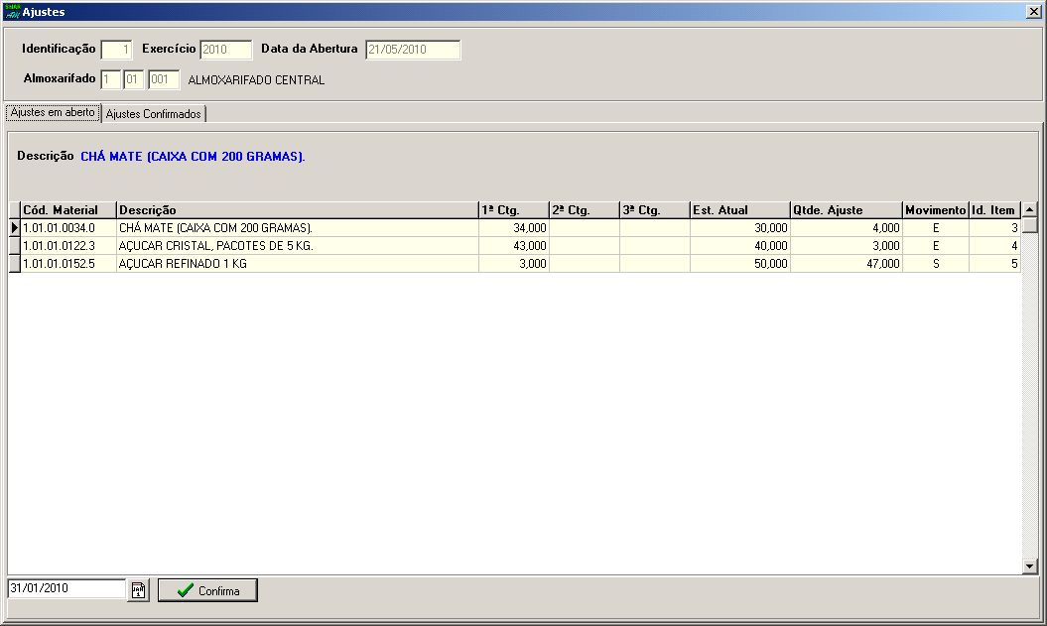Click the Qtde. Ajuste column header

846,210
